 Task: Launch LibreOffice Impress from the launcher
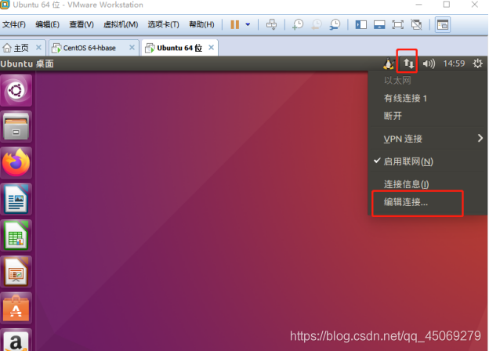tap(16, 272)
